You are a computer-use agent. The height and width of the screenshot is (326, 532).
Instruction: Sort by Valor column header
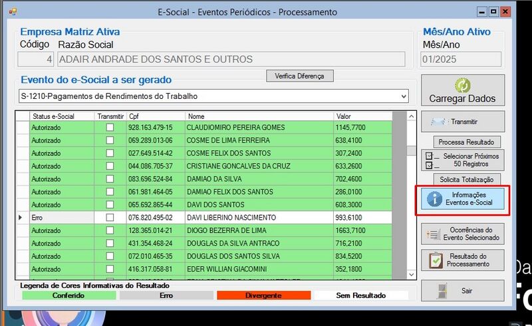point(362,116)
